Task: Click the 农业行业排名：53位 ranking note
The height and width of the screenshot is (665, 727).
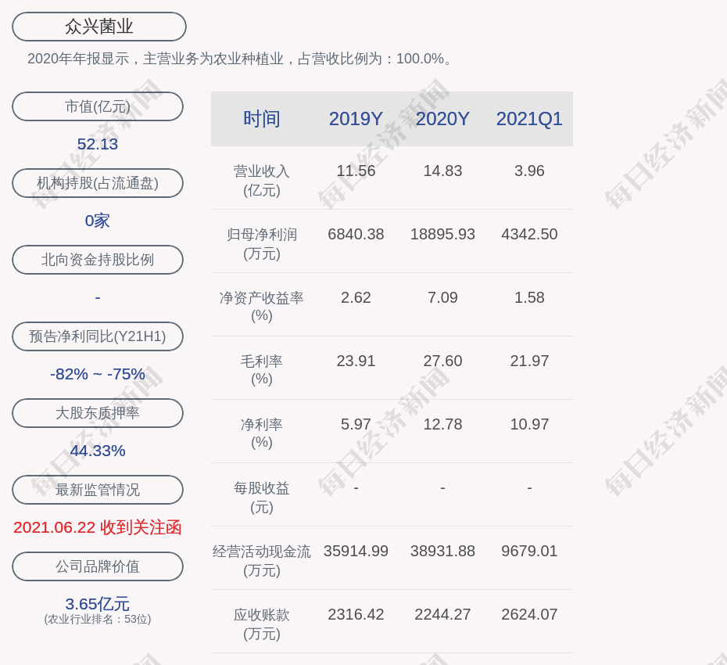Action: (98, 619)
